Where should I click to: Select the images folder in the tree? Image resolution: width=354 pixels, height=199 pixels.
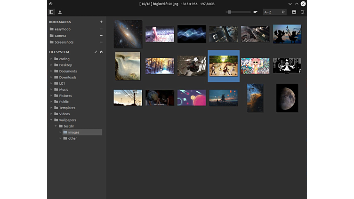(x=73, y=132)
